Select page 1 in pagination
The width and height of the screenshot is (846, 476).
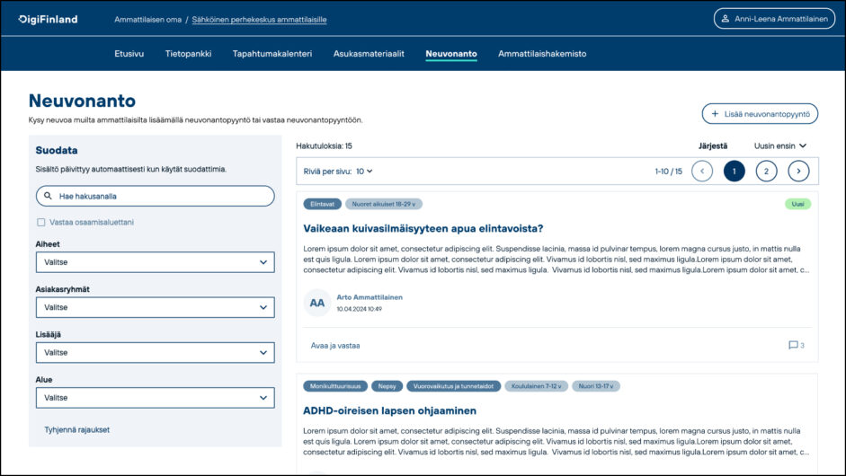point(735,172)
